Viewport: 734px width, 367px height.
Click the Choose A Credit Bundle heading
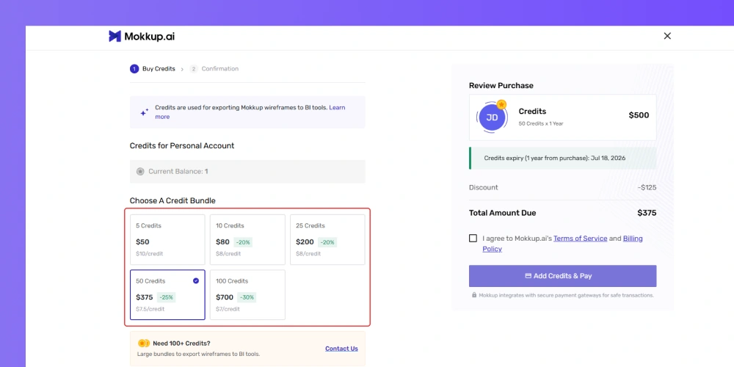[x=172, y=201]
